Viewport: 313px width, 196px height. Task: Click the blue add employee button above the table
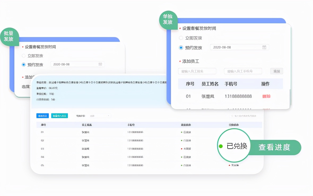click(42, 115)
